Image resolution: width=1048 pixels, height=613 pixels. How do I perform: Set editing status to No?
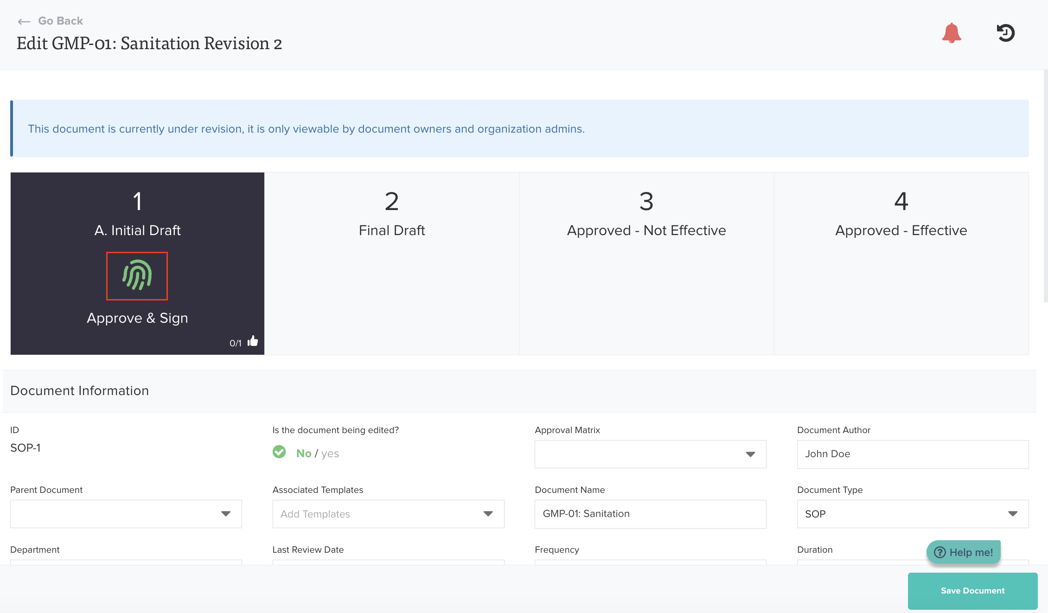pyautogui.click(x=304, y=453)
